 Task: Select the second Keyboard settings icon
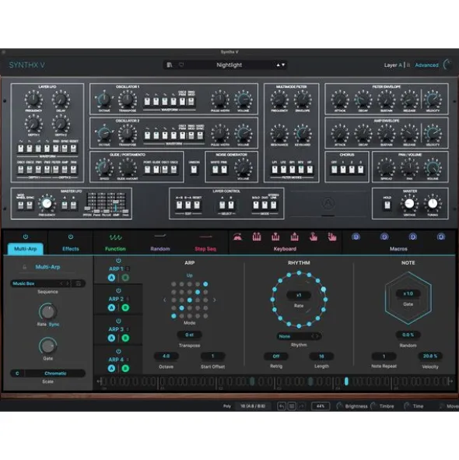point(257,237)
